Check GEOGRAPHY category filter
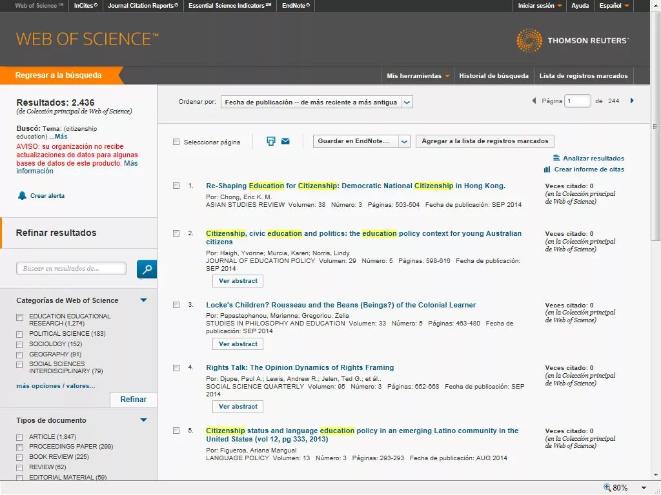 coord(19,355)
